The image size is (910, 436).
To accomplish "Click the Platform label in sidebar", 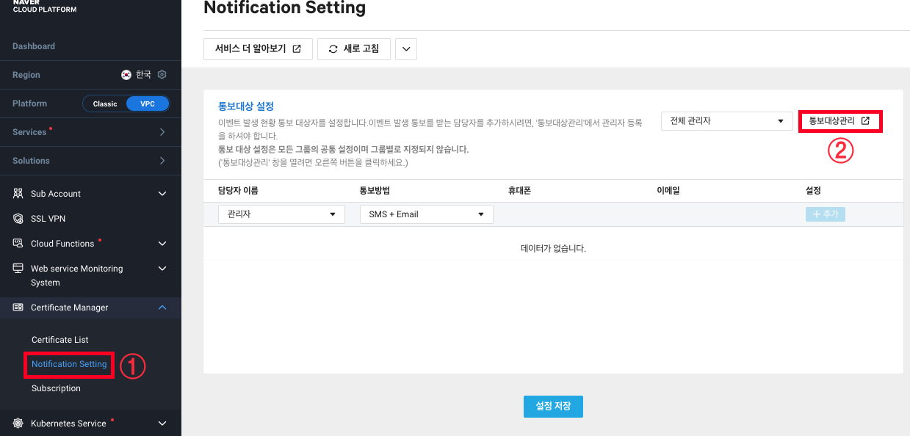I will (29, 103).
